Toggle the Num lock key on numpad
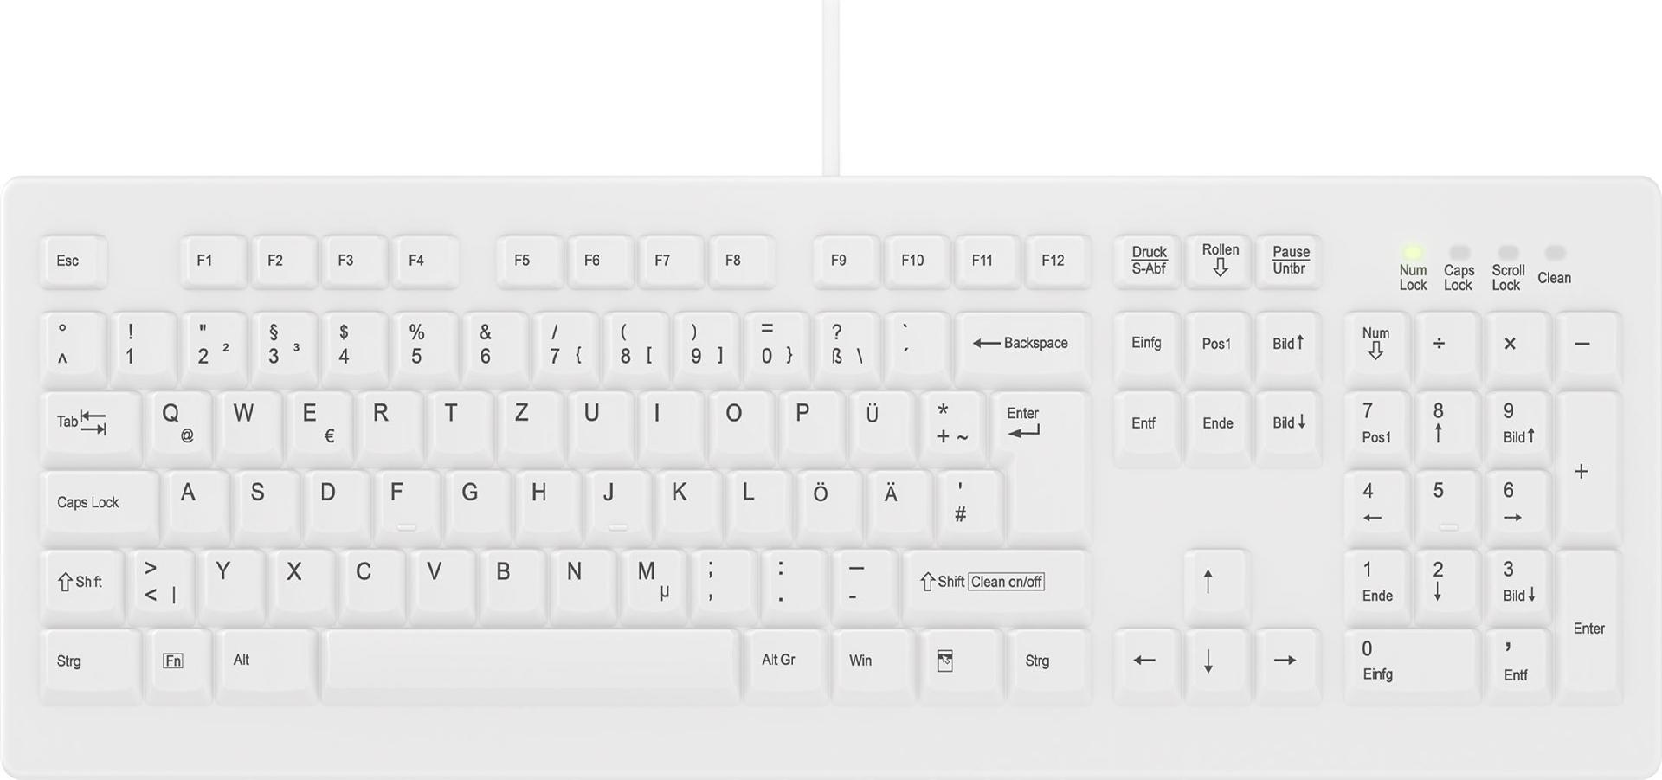 coord(1376,348)
